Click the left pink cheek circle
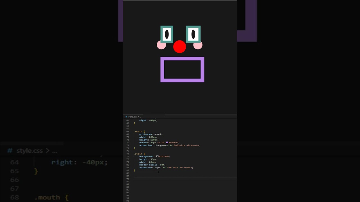The image size is (360, 202). (x=161, y=45)
